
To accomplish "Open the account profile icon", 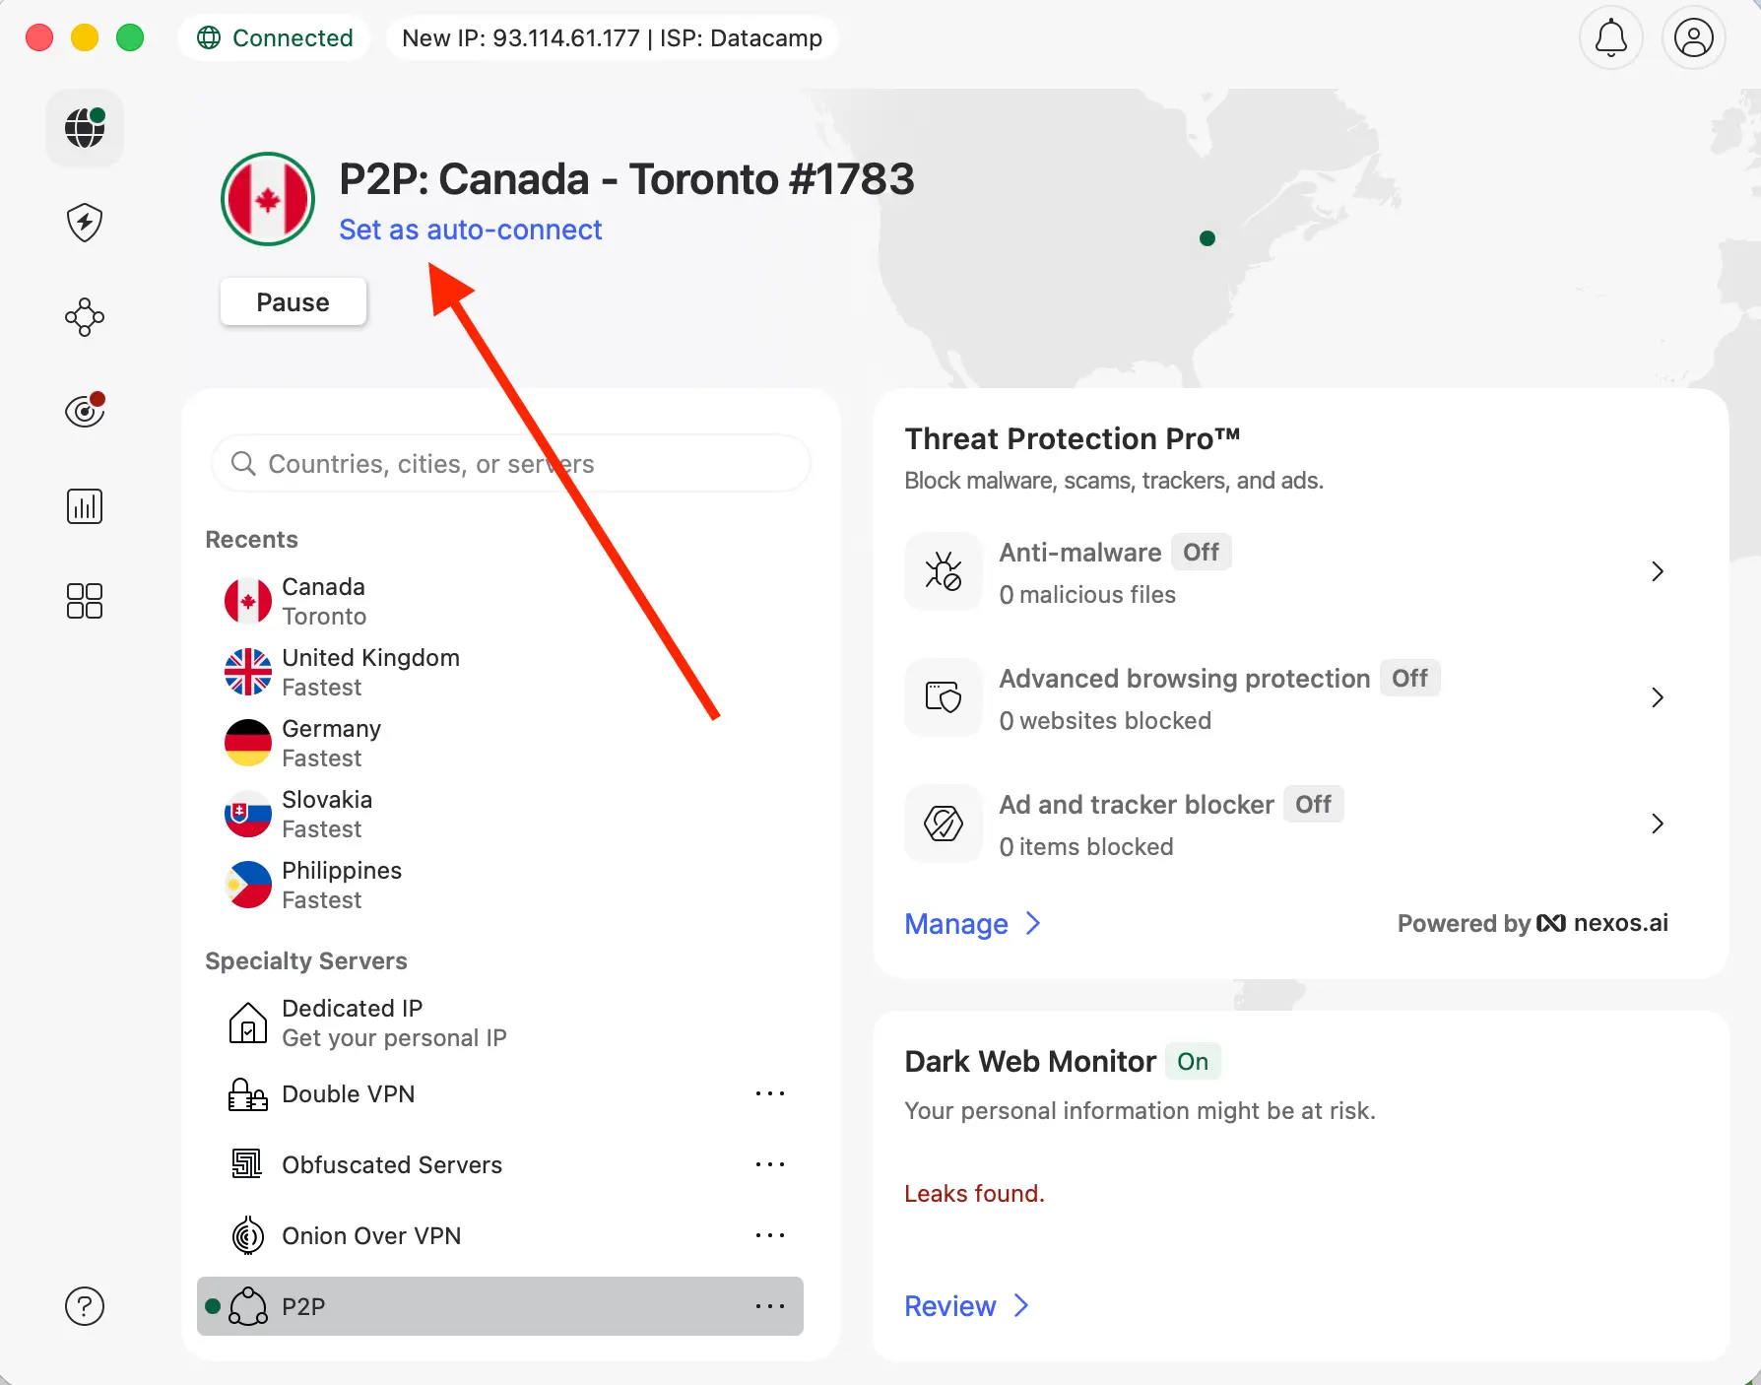I will [1693, 37].
